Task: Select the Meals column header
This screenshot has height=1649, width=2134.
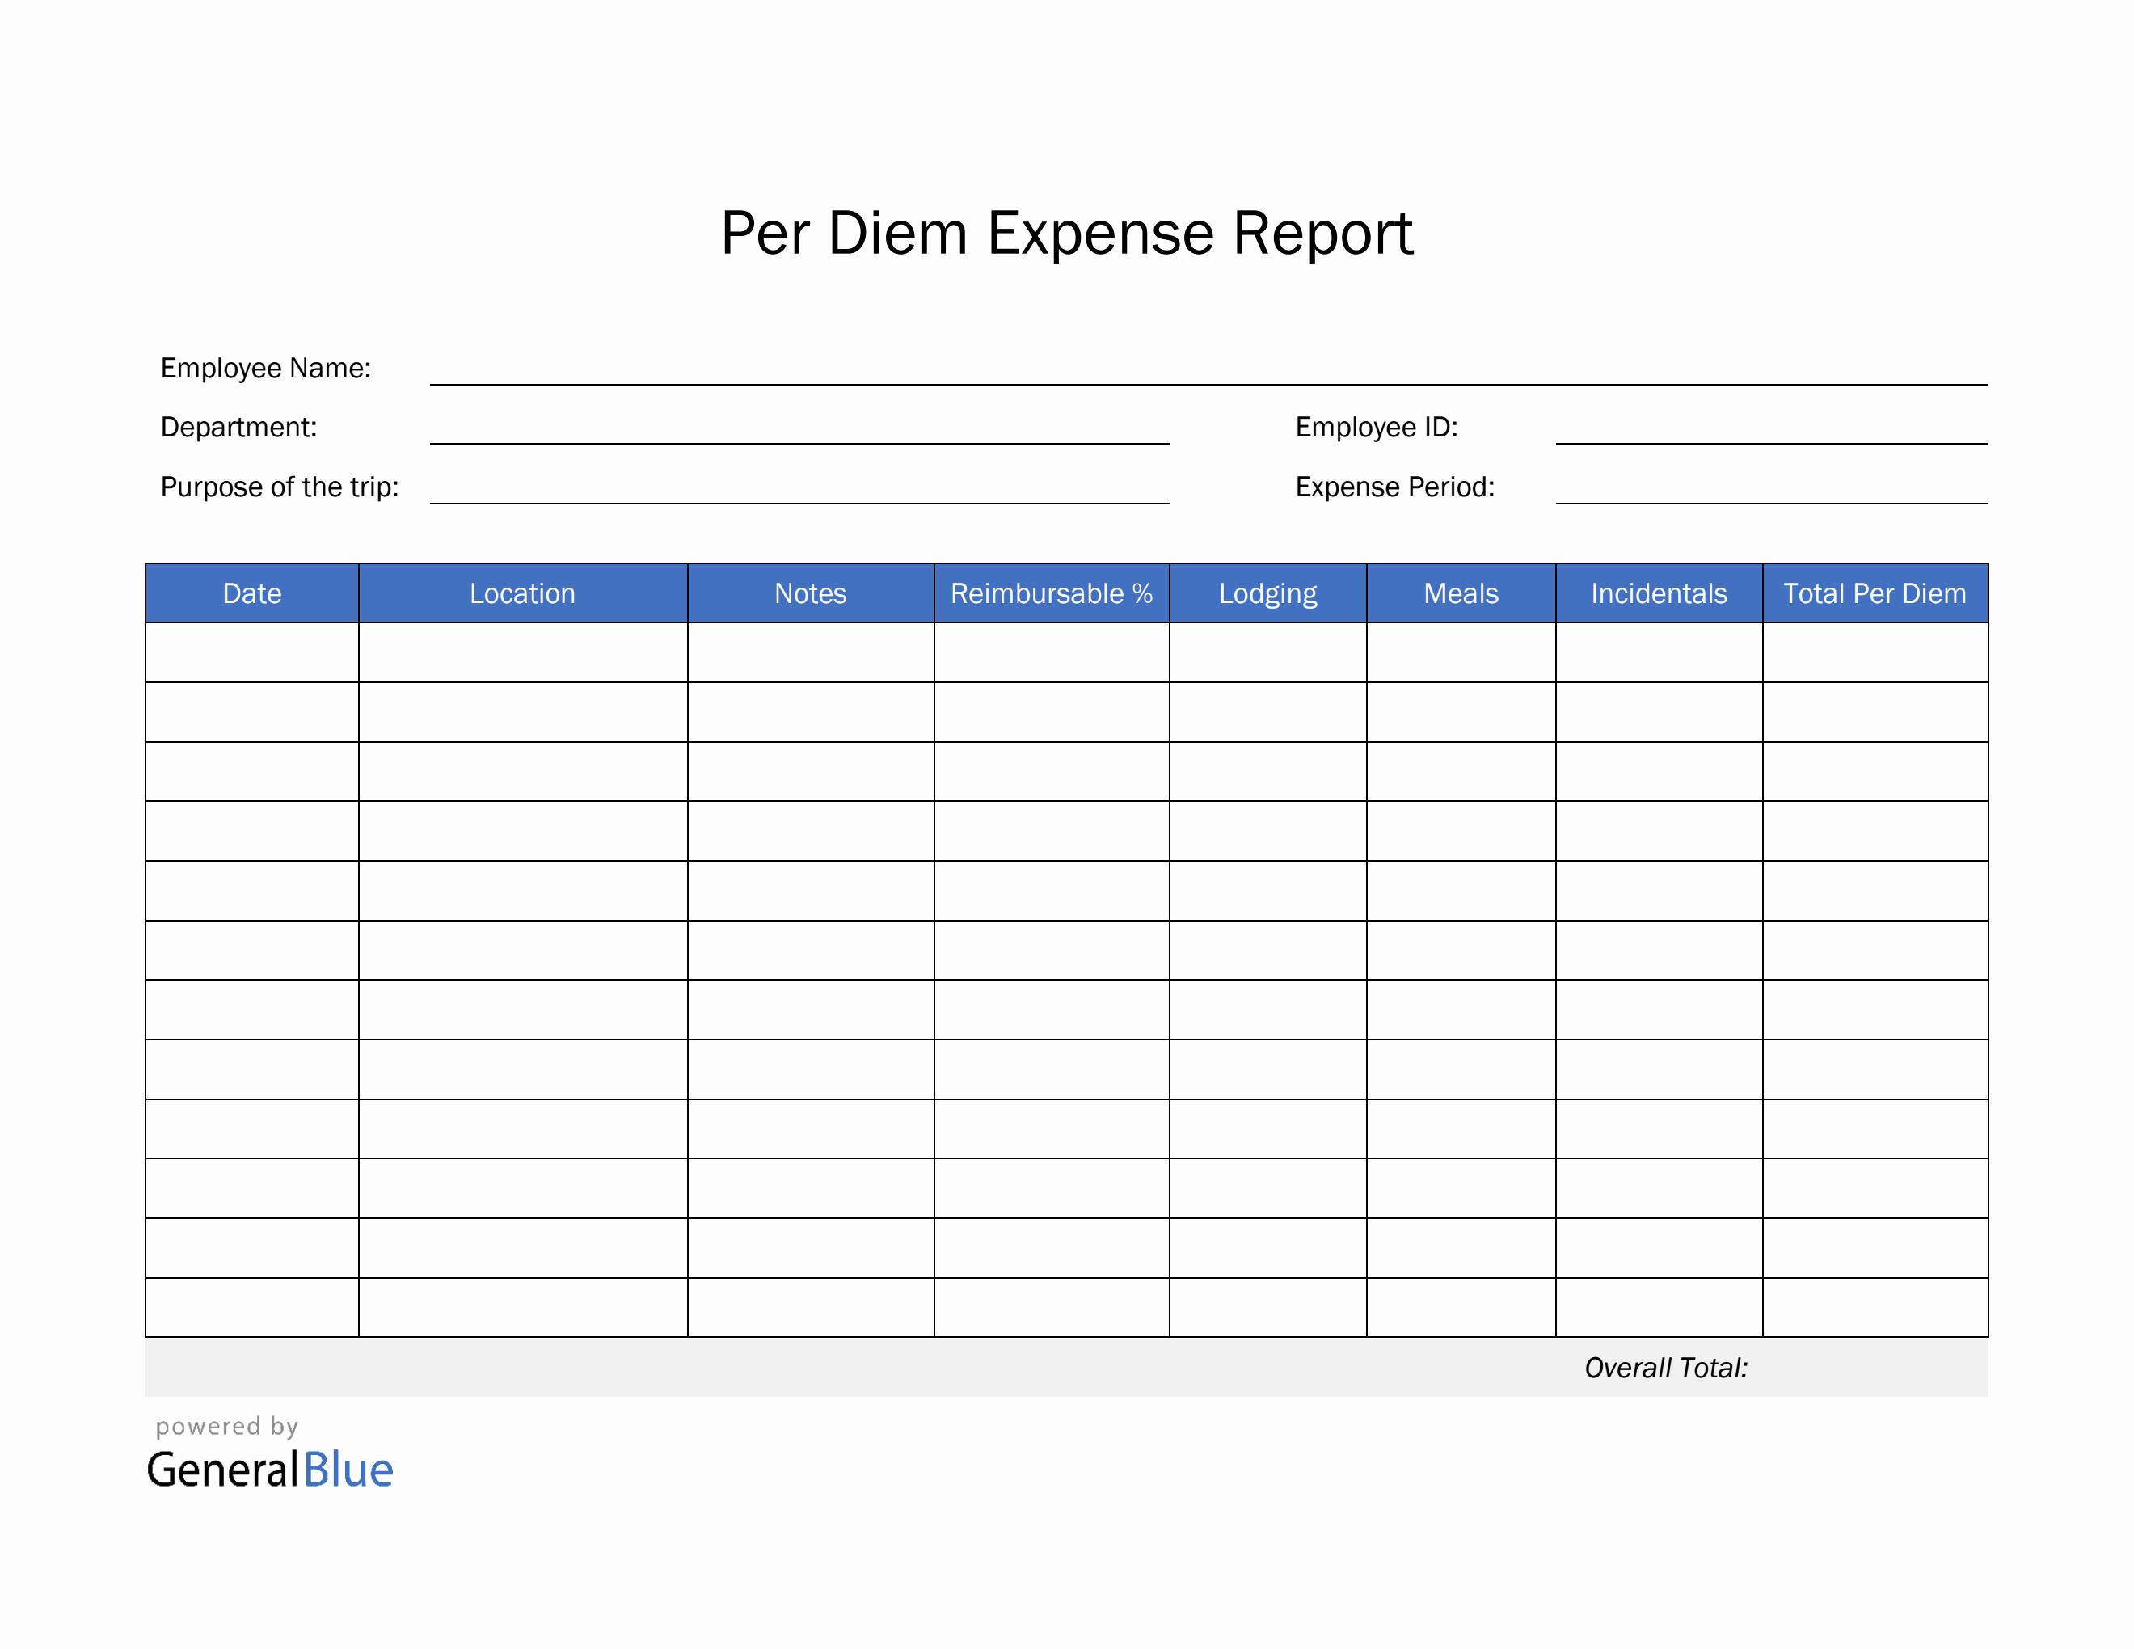Action: (1460, 593)
